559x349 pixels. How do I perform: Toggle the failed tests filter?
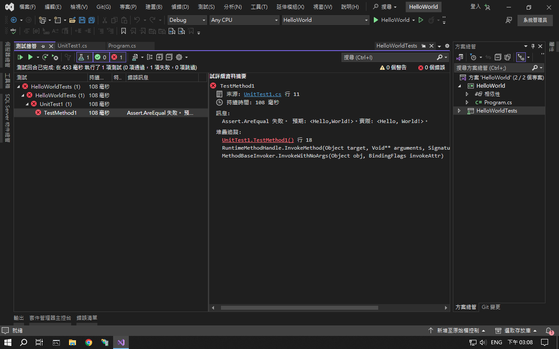(117, 57)
